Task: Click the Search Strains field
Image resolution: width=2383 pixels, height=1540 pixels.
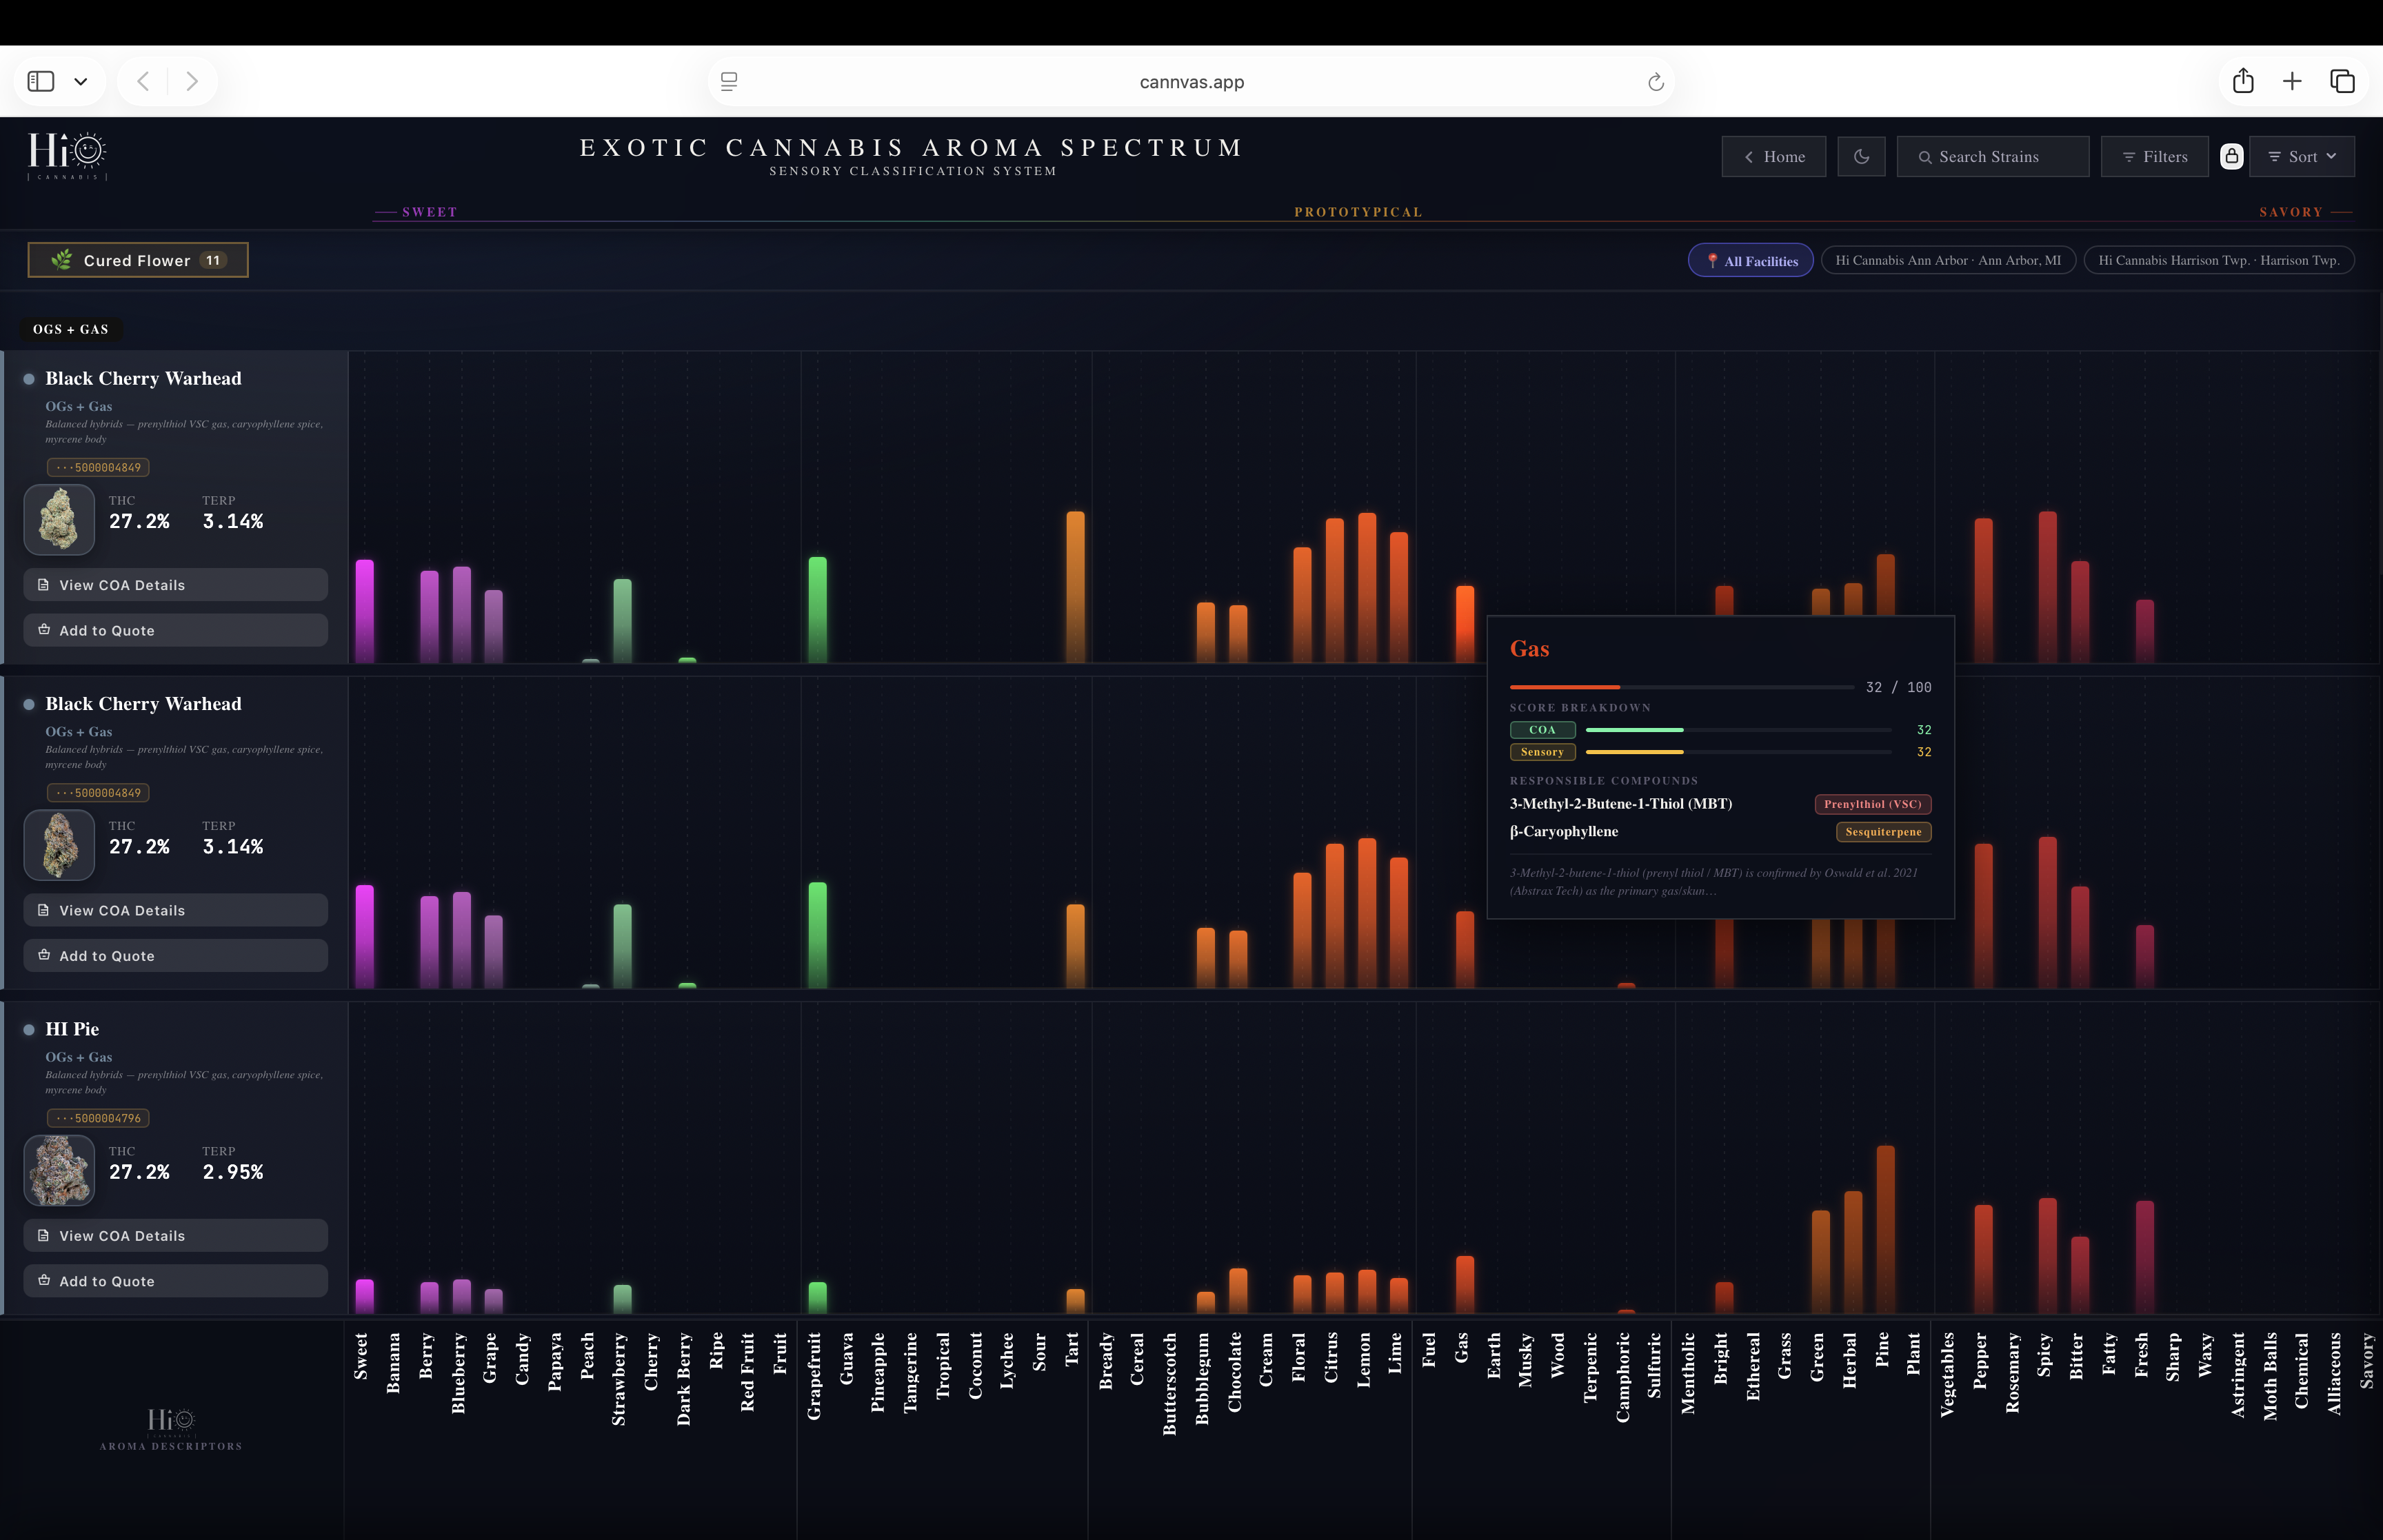Action: click(1992, 157)
